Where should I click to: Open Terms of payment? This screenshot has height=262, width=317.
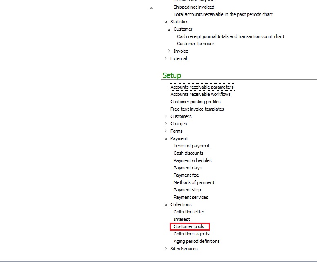pos(191,146)
